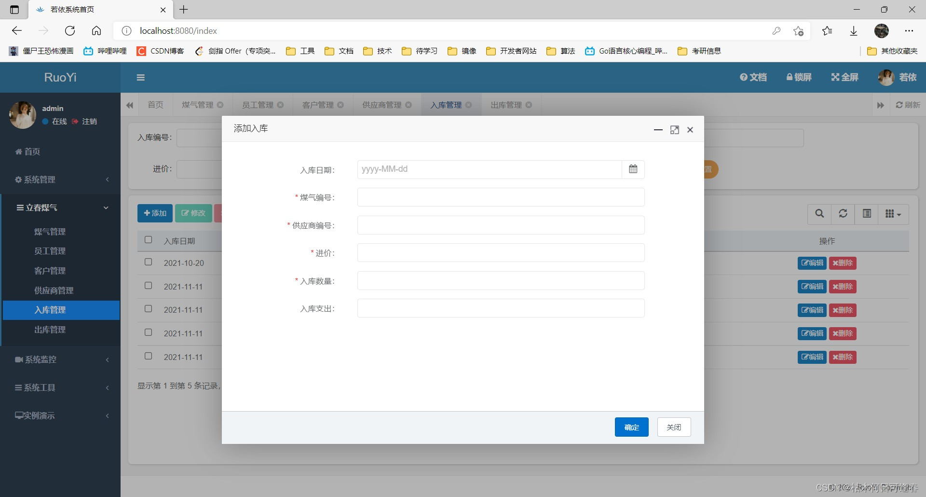Close the 供应商管理 tab
This screenshot has width=926, height=497.
click(409, 105)
